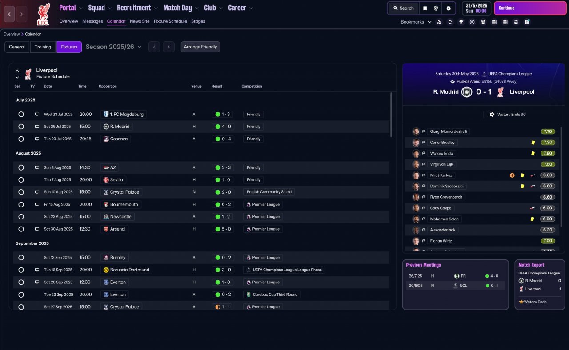
Task: Select the radio button for the Burnley fixture
Action: (x=21, y=258)
